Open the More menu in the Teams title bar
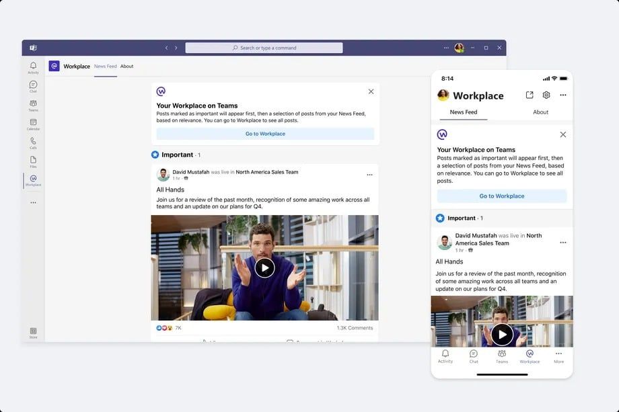Viewport: 619px width, 412px height. click(x=445, y=47)
